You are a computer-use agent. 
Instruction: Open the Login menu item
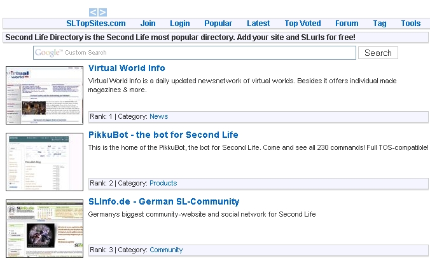point(179,24)
